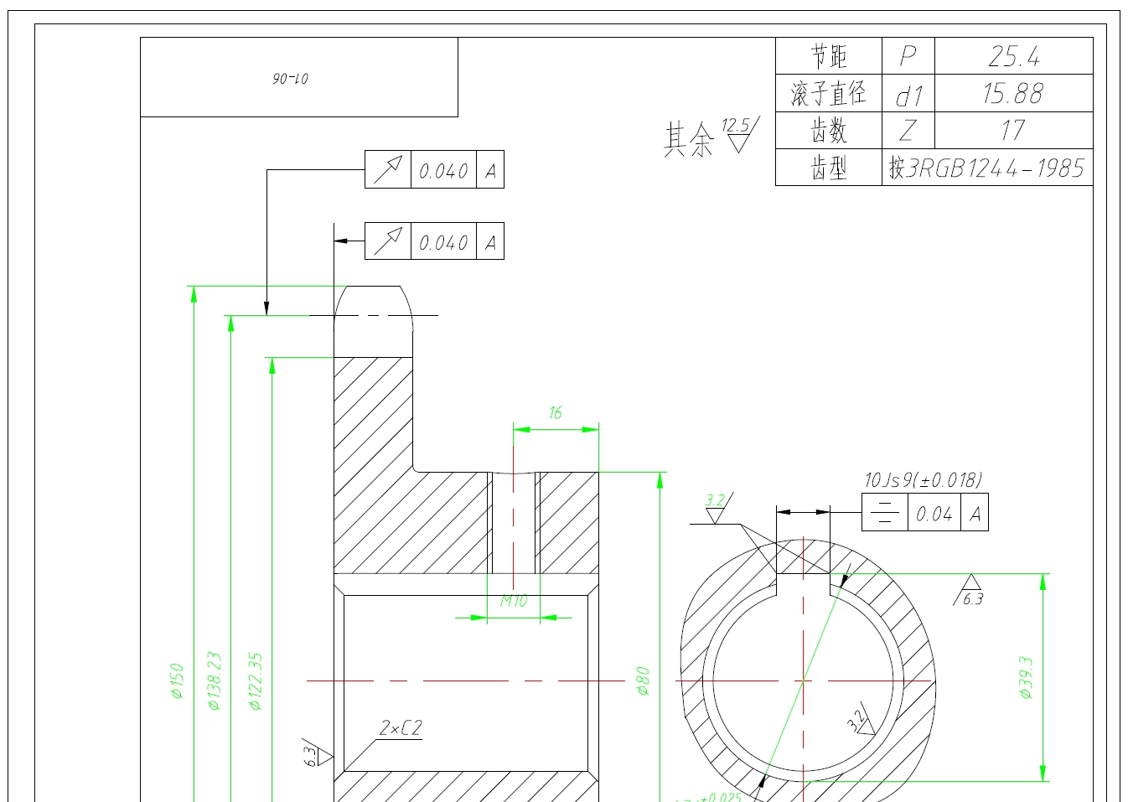Select the Ø80 hub diameter dimension
Image resolution: width=1128 pixels, height=802 pixels.
coord(644,681)
